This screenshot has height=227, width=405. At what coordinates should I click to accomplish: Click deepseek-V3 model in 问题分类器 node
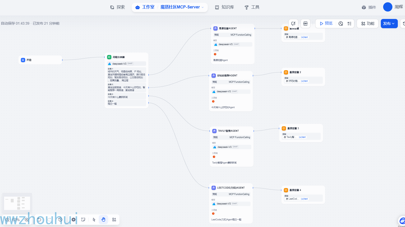[x=127, y=64]
